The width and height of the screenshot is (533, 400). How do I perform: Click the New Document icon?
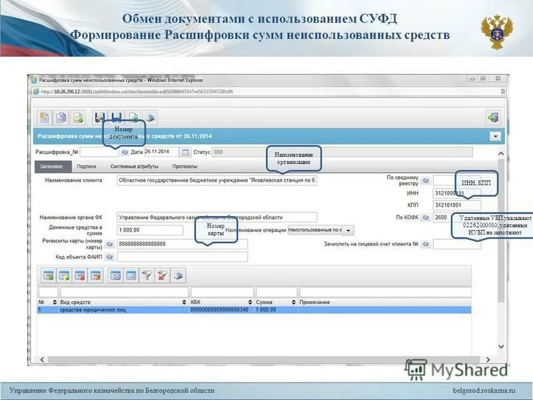point(45,118)
